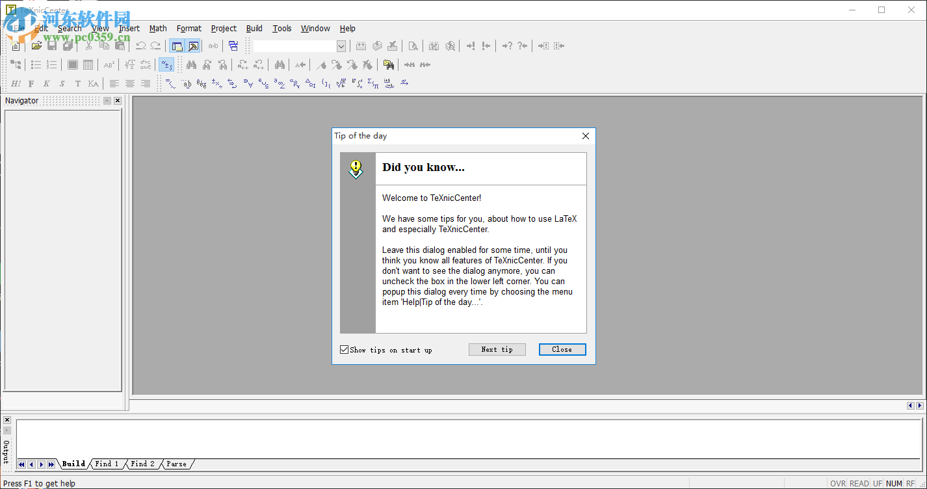The width and height of the screenshot is (927, 489).
Task: Click the italic K format icon
Action: click(47, 83)
